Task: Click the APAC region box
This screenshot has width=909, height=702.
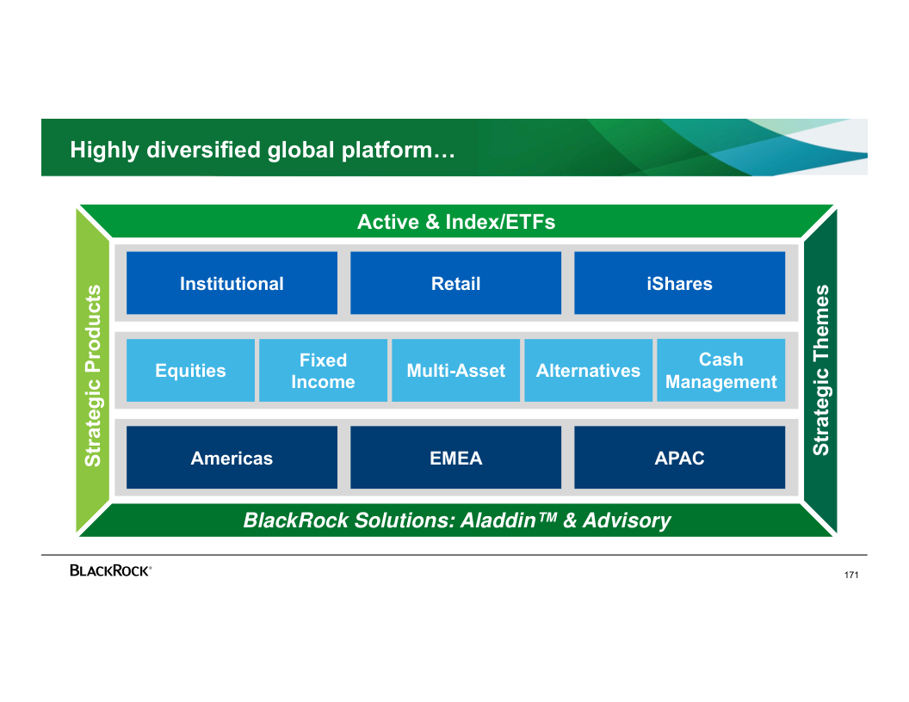Action: [x=679, y=458]
